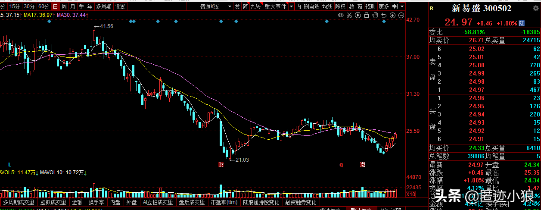Screen dimensions: 541x210
Task: Click the 41.56 high price label
Action: tap(106, 26)
